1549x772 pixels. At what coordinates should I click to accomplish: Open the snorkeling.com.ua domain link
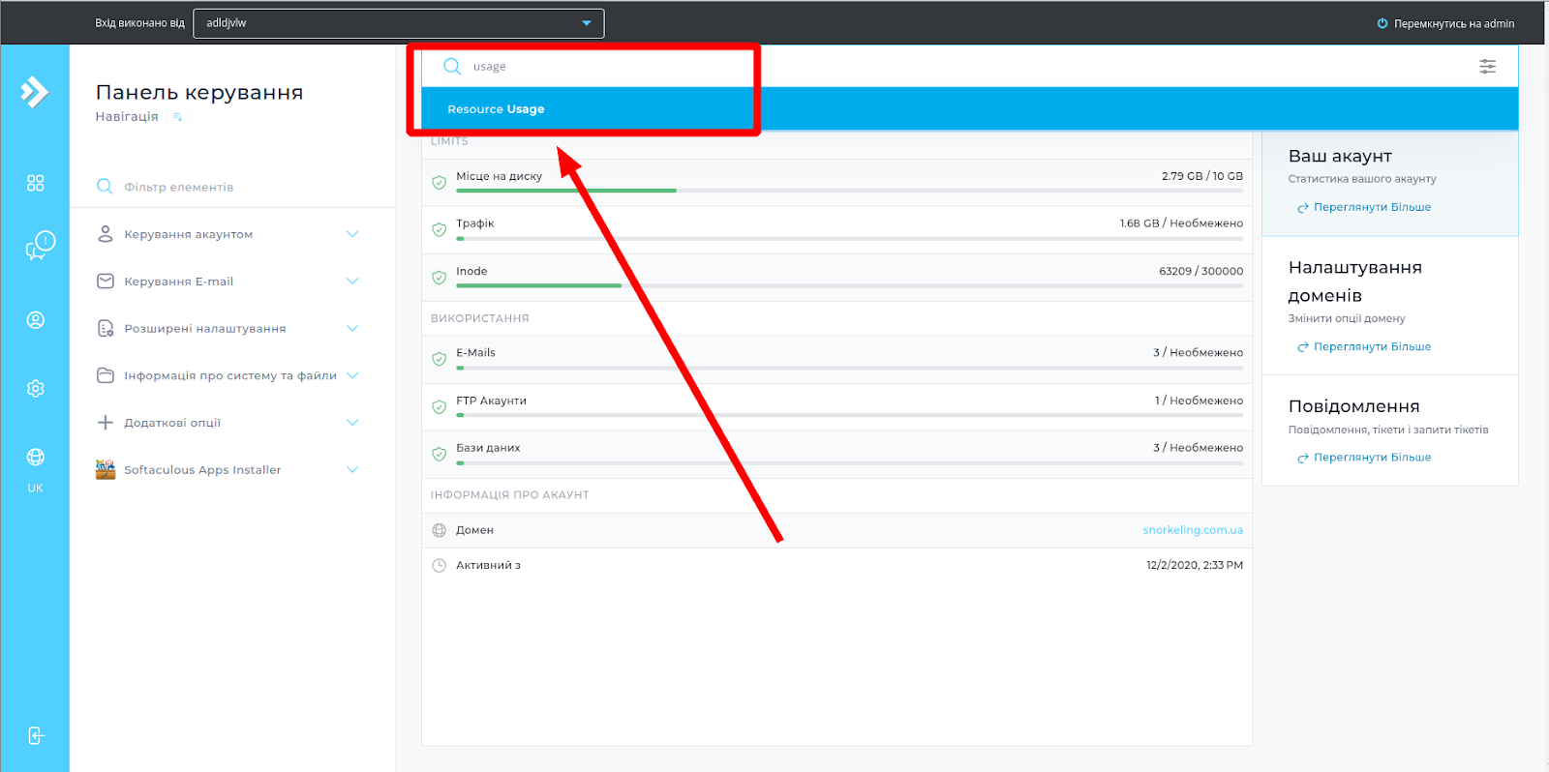pyautogui.click(x=1193, y=530)
